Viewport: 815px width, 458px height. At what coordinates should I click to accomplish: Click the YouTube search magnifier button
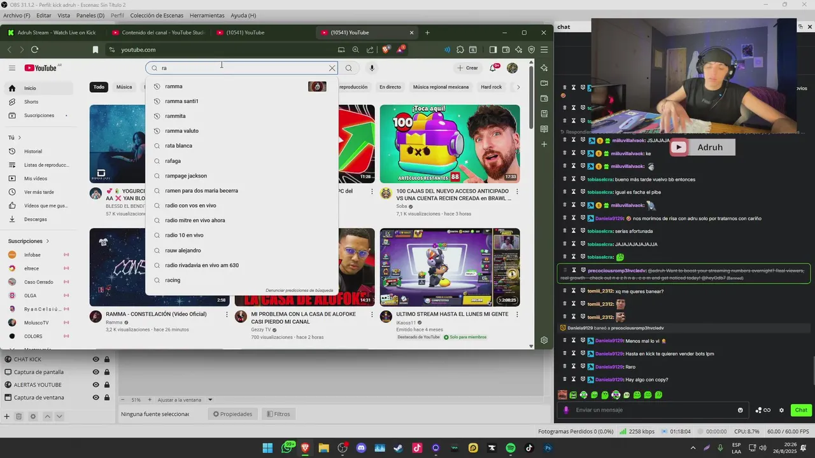tap(349, 68)
